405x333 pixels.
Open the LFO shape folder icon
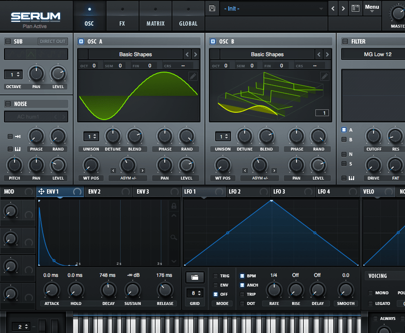pos(194,277)
